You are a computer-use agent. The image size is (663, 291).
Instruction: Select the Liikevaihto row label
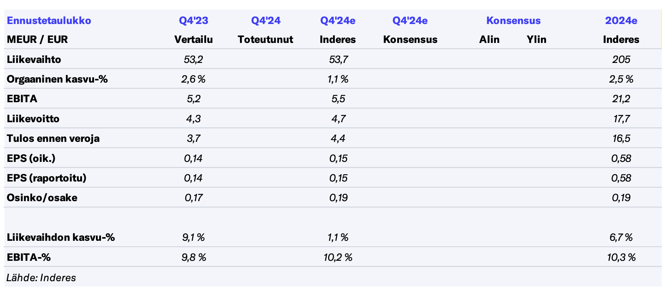34,59
